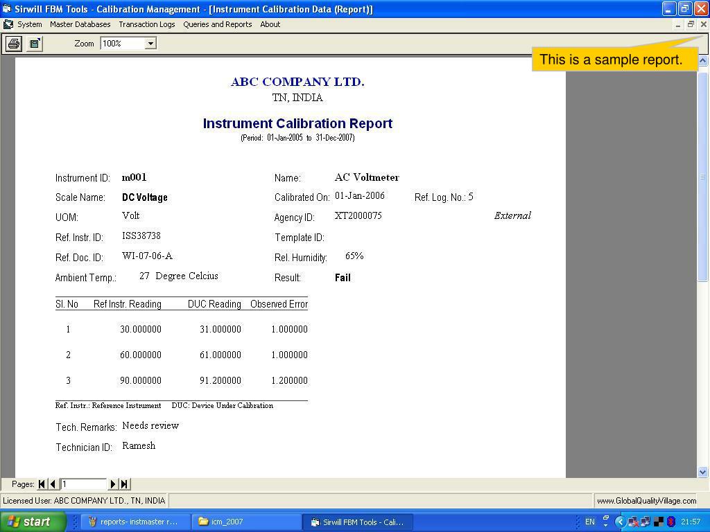Image resolution: width=710 pixels, height=532 pixels.
Task: Click the page number input field
Action: pyautogui.click(x=83, y=484)
